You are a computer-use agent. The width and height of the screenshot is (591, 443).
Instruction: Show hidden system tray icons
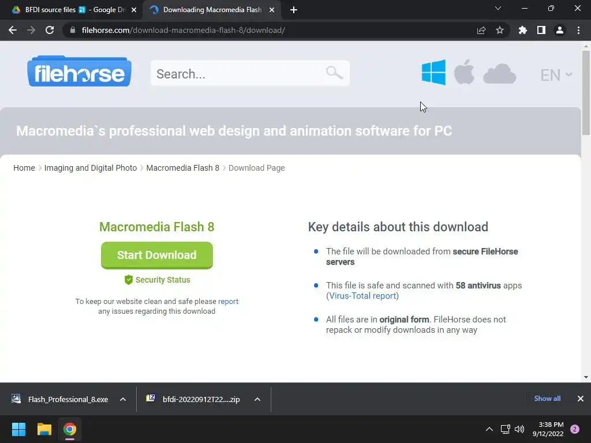[489, 429]
